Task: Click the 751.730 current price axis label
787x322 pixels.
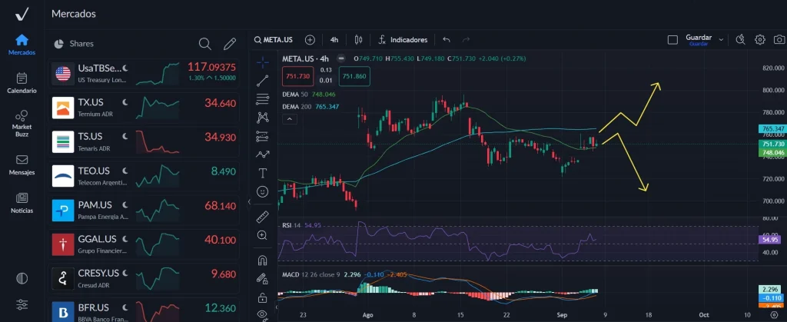Action: (773, 144)
